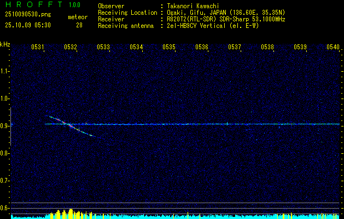Click the 0.9 kHz axis label
Viewport: 344px width, 219px height.
(4, 126)
